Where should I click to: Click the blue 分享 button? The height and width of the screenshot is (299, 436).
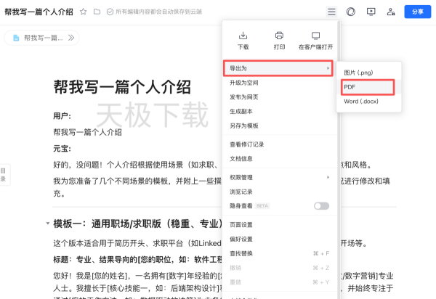pos(417,12)
